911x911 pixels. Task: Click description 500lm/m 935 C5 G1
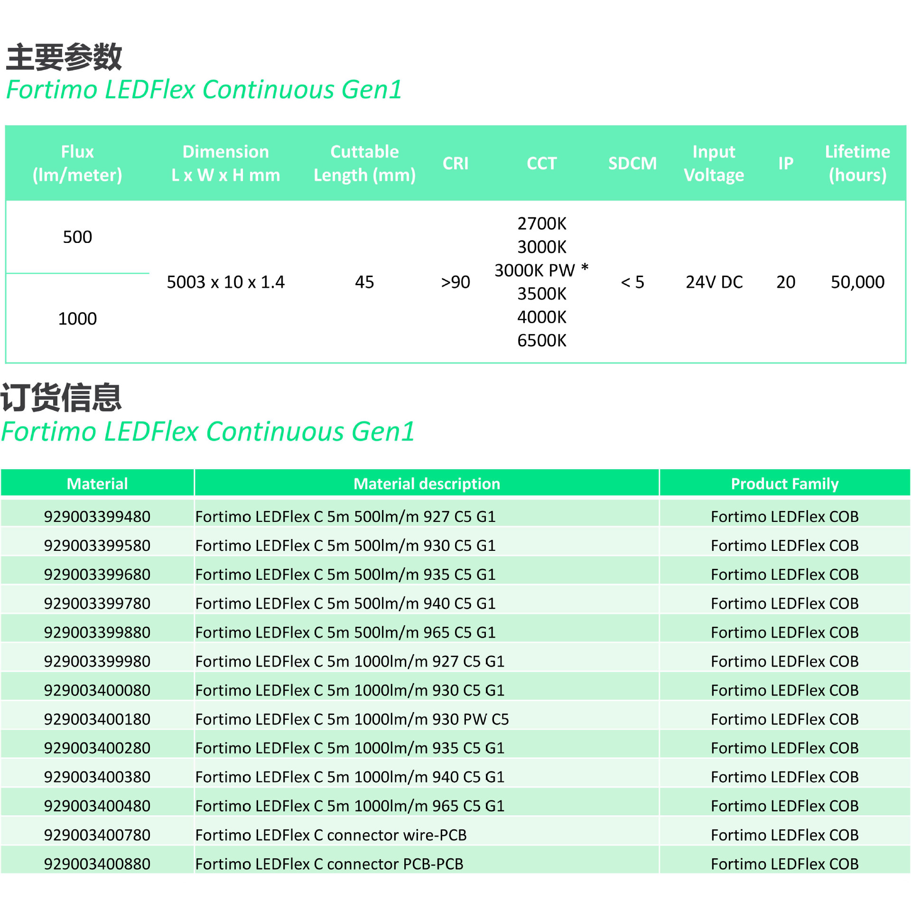[x=345, y=574]
